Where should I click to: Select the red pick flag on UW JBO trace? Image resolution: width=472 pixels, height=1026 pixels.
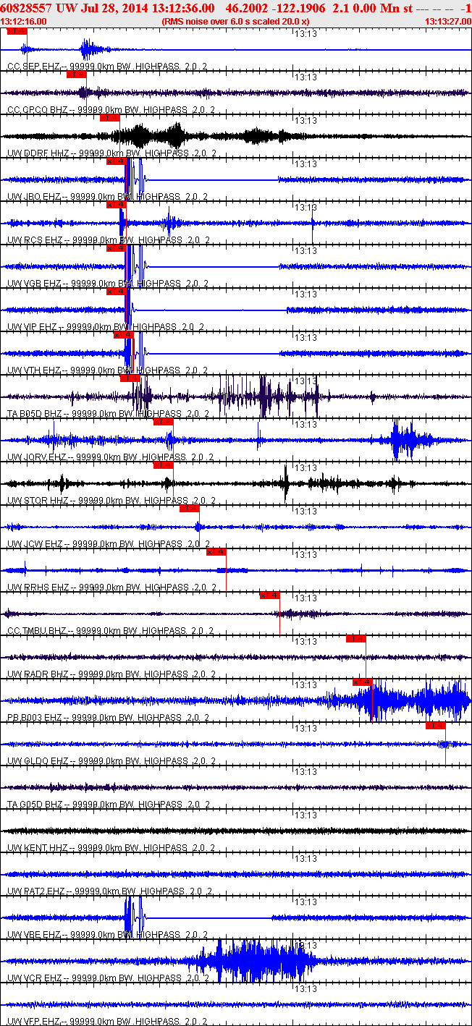click(x=116, y=161)
